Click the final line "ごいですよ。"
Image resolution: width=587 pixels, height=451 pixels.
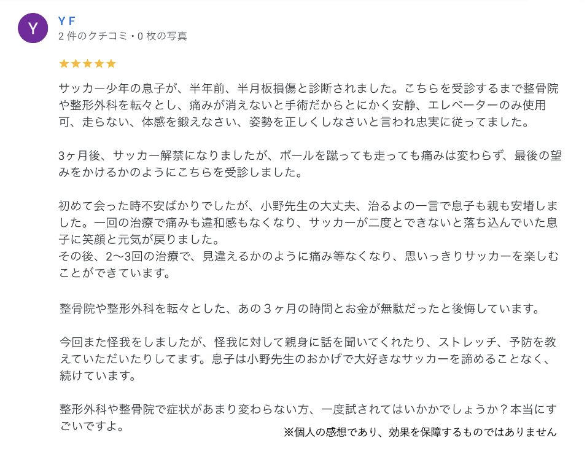click(91, 426)
